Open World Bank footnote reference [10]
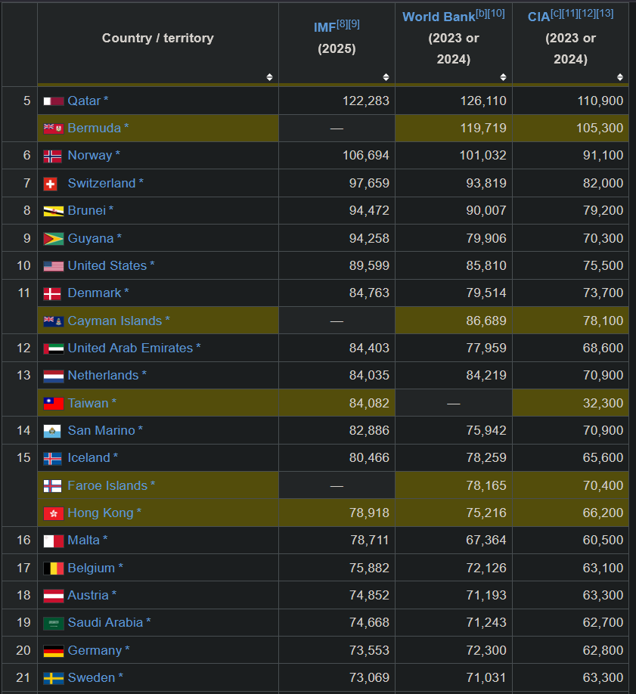The width and height of the screenshot is (636, 694). click(x=496, y=14)
